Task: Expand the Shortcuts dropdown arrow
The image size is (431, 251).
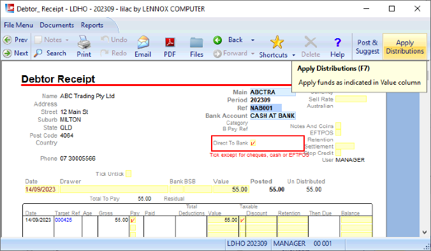Action: point(293,55)
